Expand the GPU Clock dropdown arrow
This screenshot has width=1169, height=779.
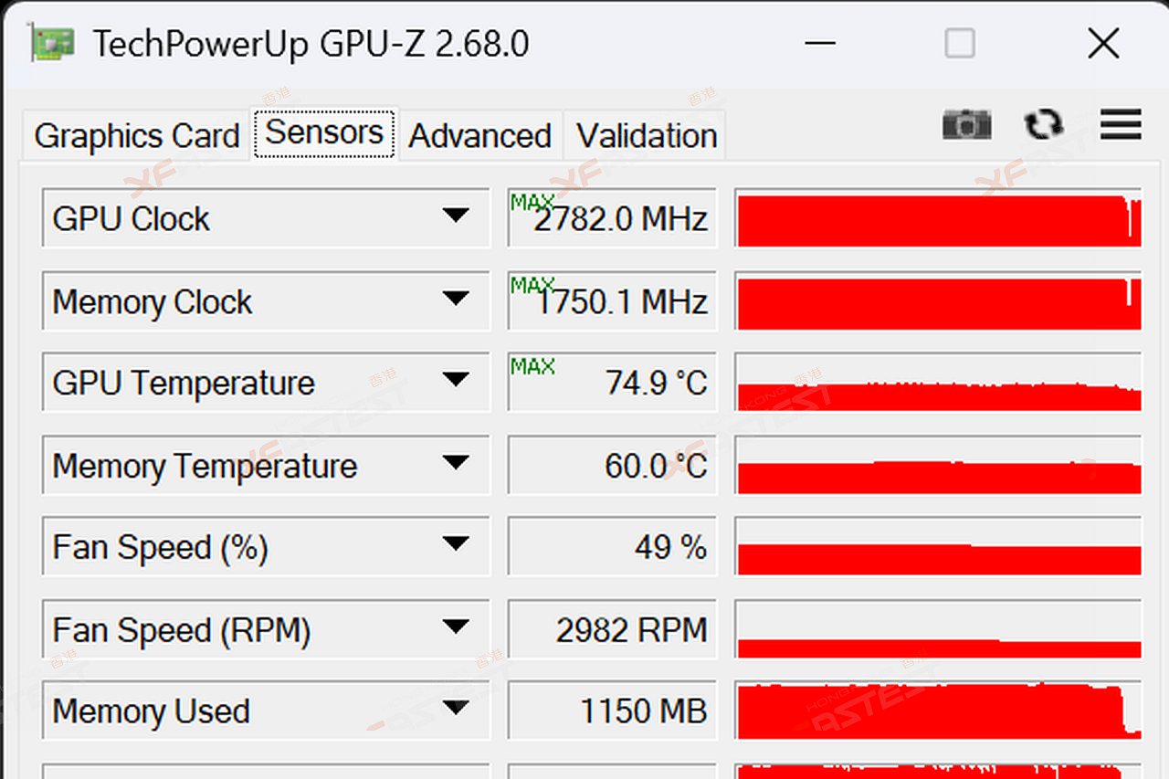[455, 216]
